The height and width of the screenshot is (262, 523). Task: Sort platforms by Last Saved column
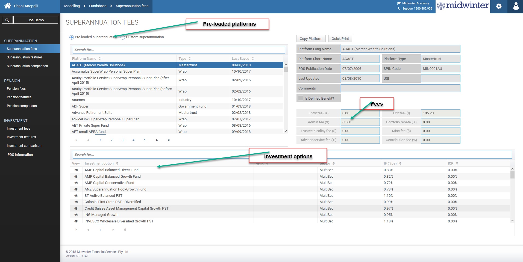(x=253, y=58)
